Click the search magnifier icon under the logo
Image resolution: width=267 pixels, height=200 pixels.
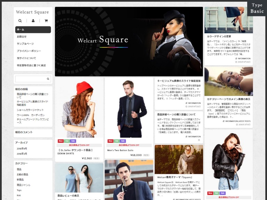pos(20,21)
